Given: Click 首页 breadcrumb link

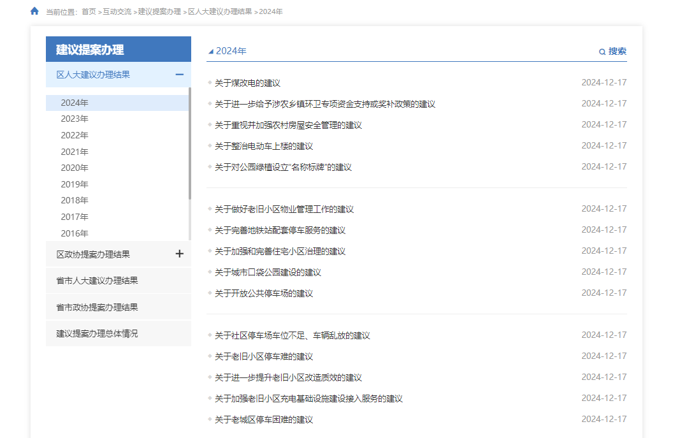Looking at the screenshot, I should click(x=89, y=11).
